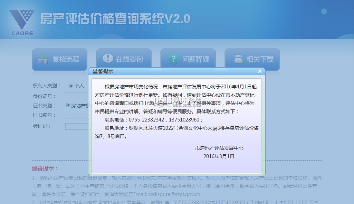354x204 pixels.
Task: Click the 市房地产评估发展中心 signature in dialog
Action: click(219, 148)
